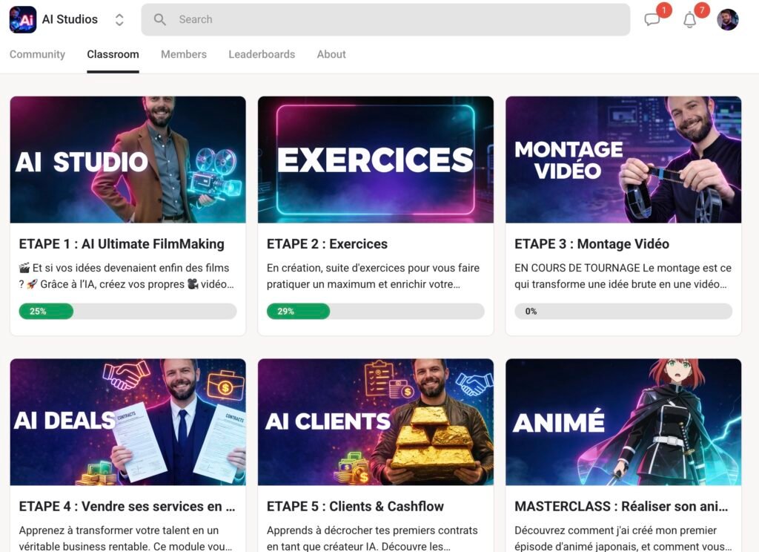Screen dimensions: 759x552
Task: Click the search magnifier icon
Action: pyautogui.click(x=160, y=20)
